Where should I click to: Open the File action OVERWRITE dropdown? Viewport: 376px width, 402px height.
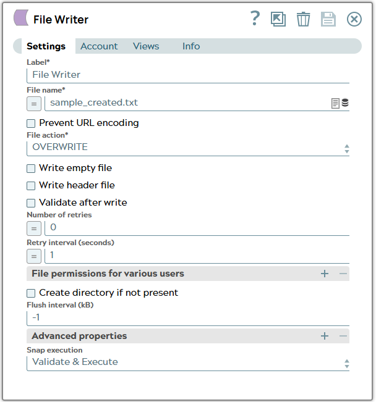click(188, 148)
